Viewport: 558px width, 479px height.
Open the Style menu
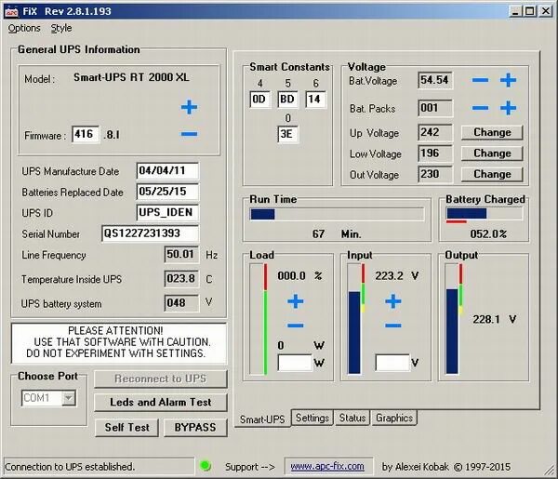click(x=60, y=28)
